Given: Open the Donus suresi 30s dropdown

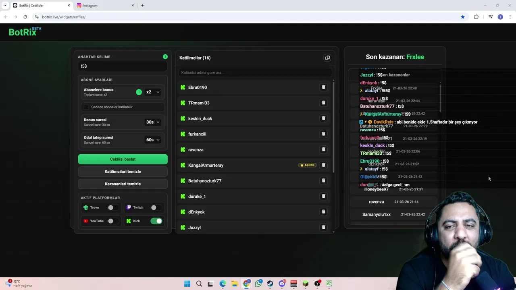Looking at the screenshot, I should coord(153,122).
